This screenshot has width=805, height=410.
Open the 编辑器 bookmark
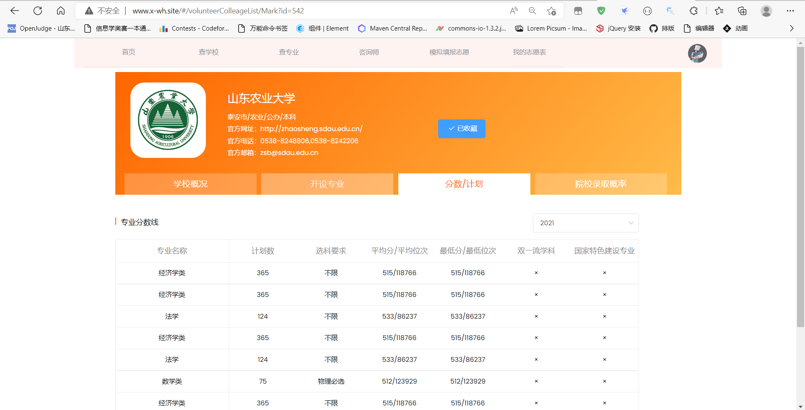click(x=699, y=28)
